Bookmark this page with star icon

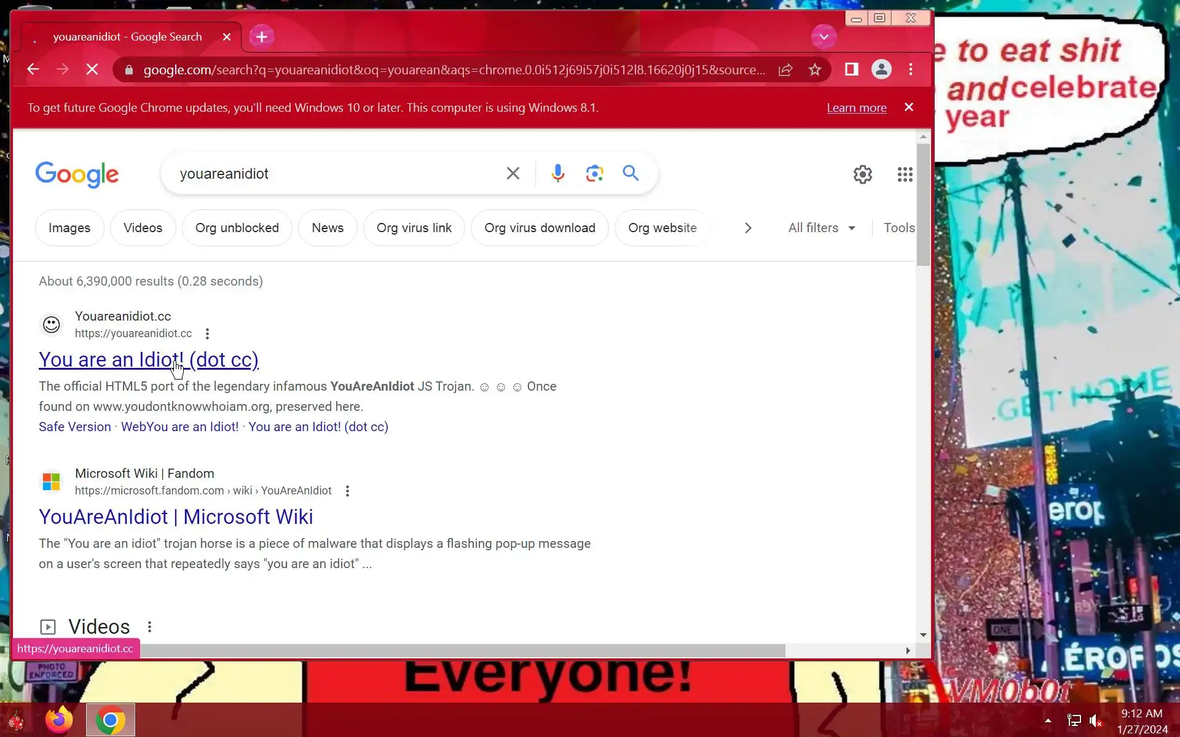pos(815,70)
